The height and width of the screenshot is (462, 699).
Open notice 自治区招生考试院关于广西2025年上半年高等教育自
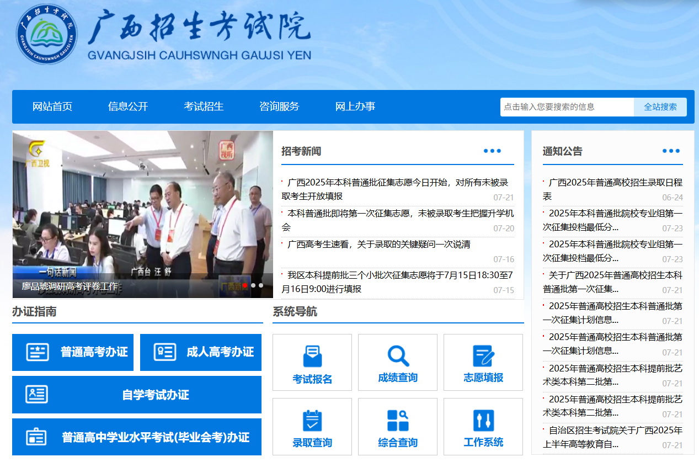point(612,437)
